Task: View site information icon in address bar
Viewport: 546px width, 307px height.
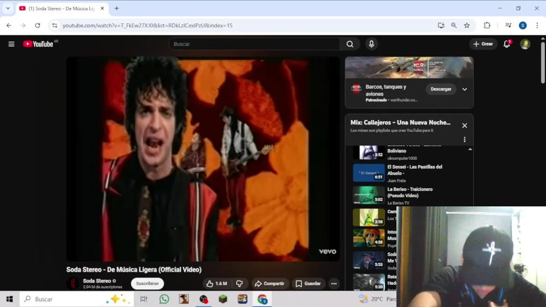Action: coord(55,26)
